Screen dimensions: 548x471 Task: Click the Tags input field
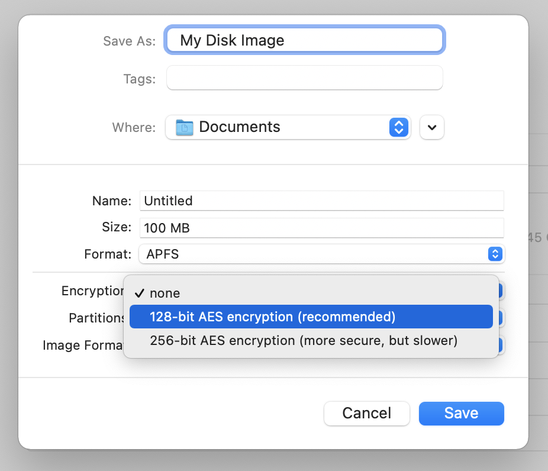[305, 78]
